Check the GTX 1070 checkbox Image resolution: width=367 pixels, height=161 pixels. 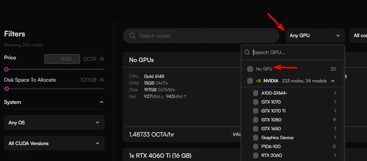pyautogui.click(x=256, y=102)
